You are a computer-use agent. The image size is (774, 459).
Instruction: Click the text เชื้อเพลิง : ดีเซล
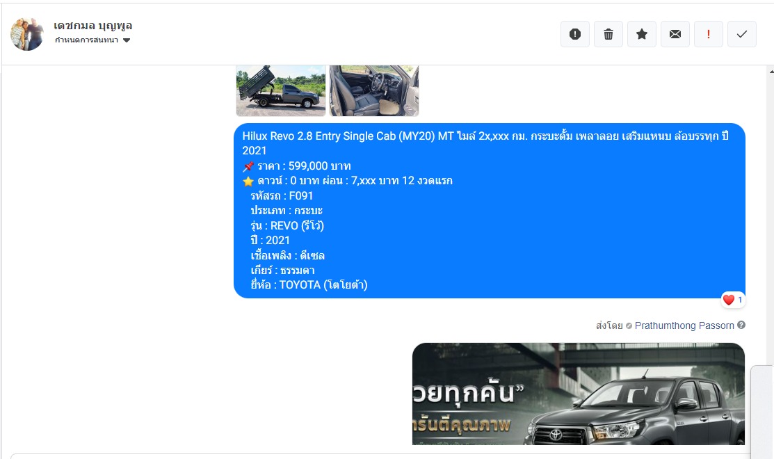coord(288,256)
